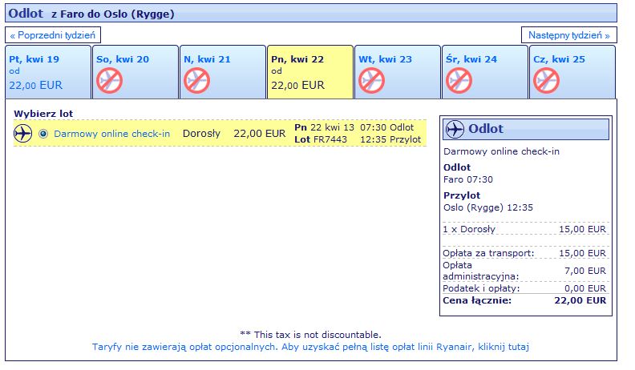The height and width of the screenshot is (370, 635).
Task: Click the Odlot z Faro do Oslo header
Action: [311, 14]
